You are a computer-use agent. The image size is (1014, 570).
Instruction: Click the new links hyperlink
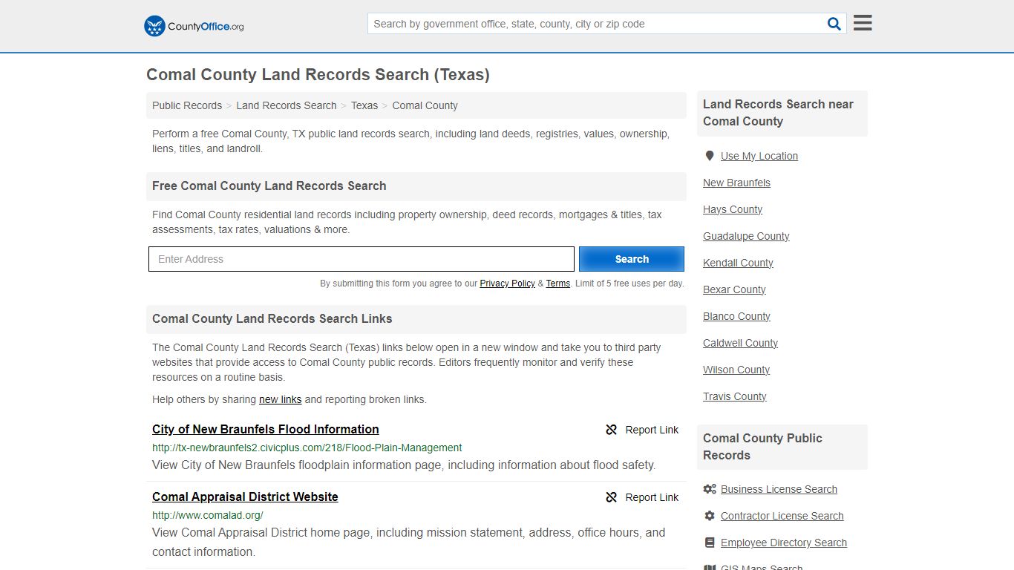[280, 399]
